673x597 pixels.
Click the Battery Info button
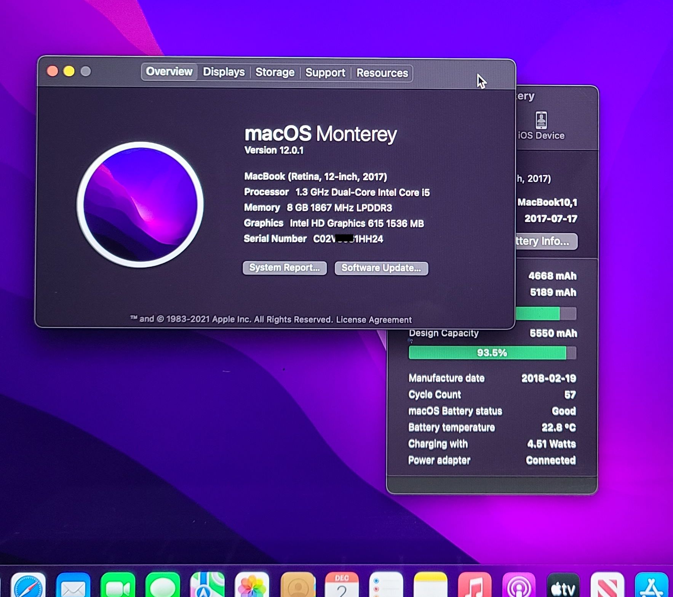point(546,241)
